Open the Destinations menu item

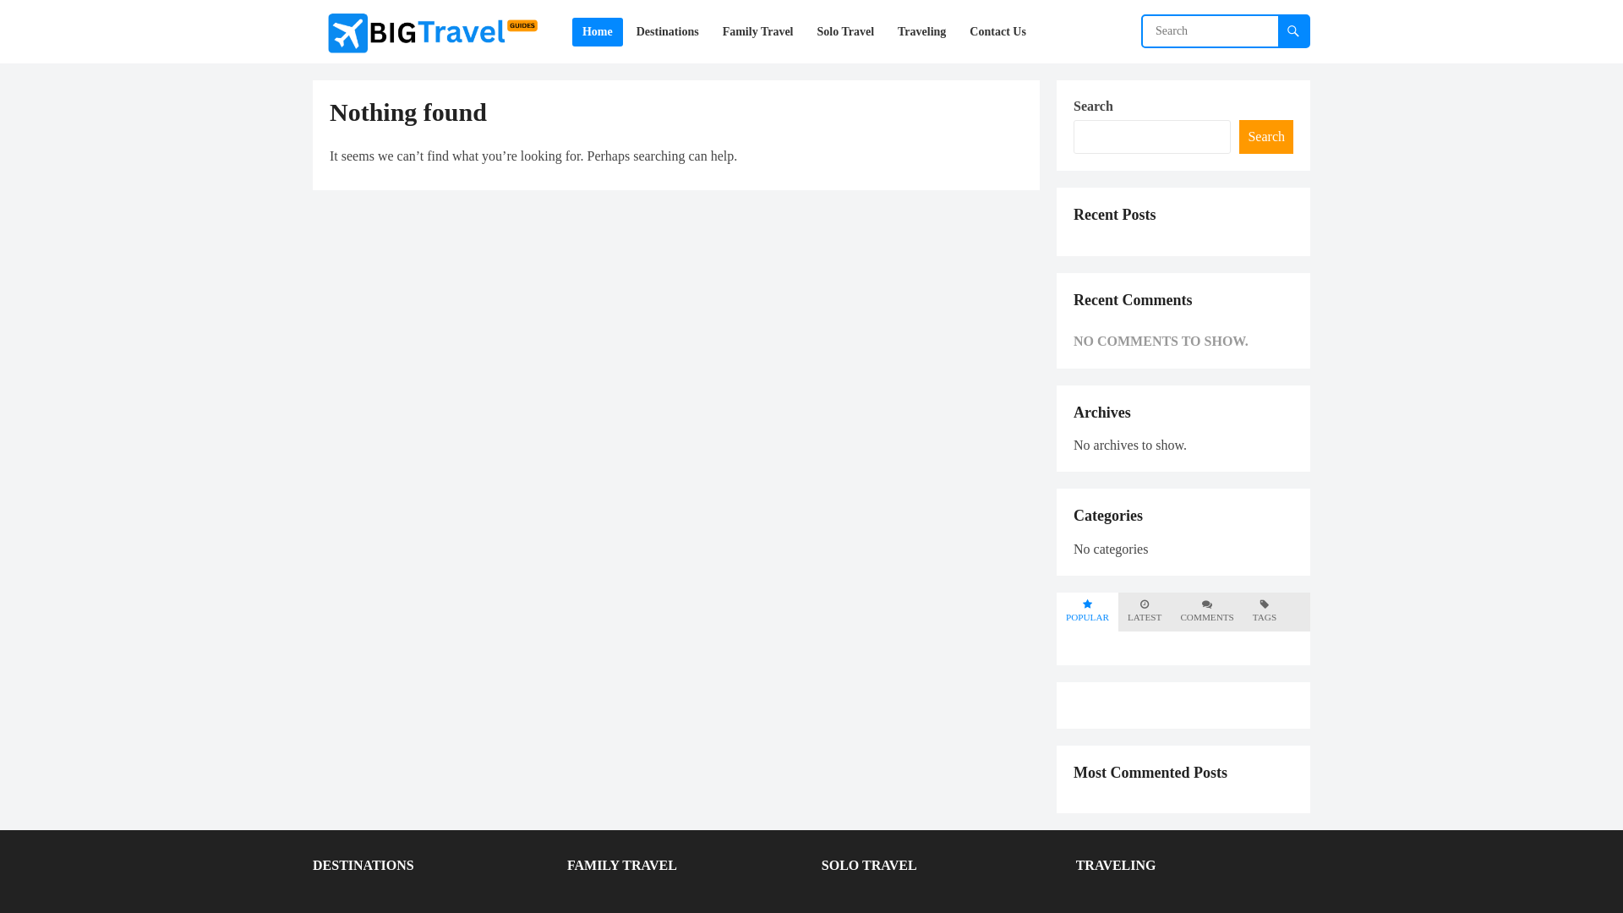click(668, 32)
